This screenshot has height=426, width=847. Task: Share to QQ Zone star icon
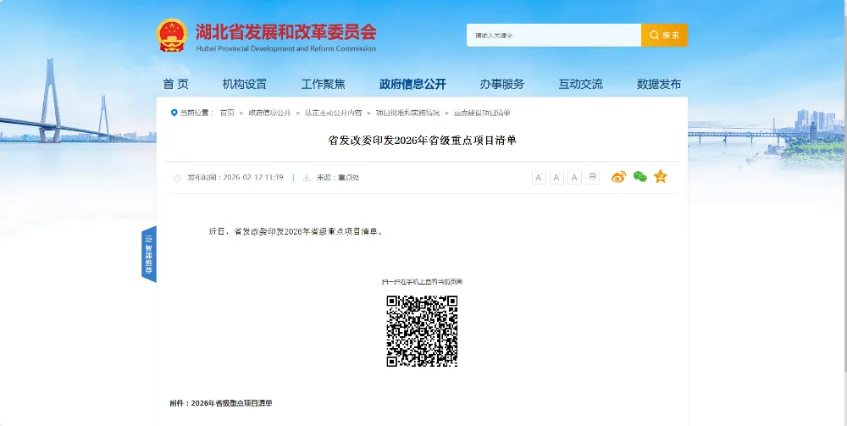tap(660, 176)
